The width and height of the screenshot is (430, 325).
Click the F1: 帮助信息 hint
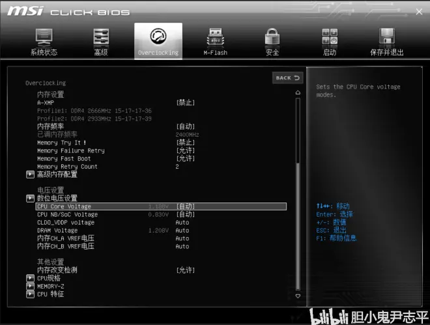tap(336, 238)
